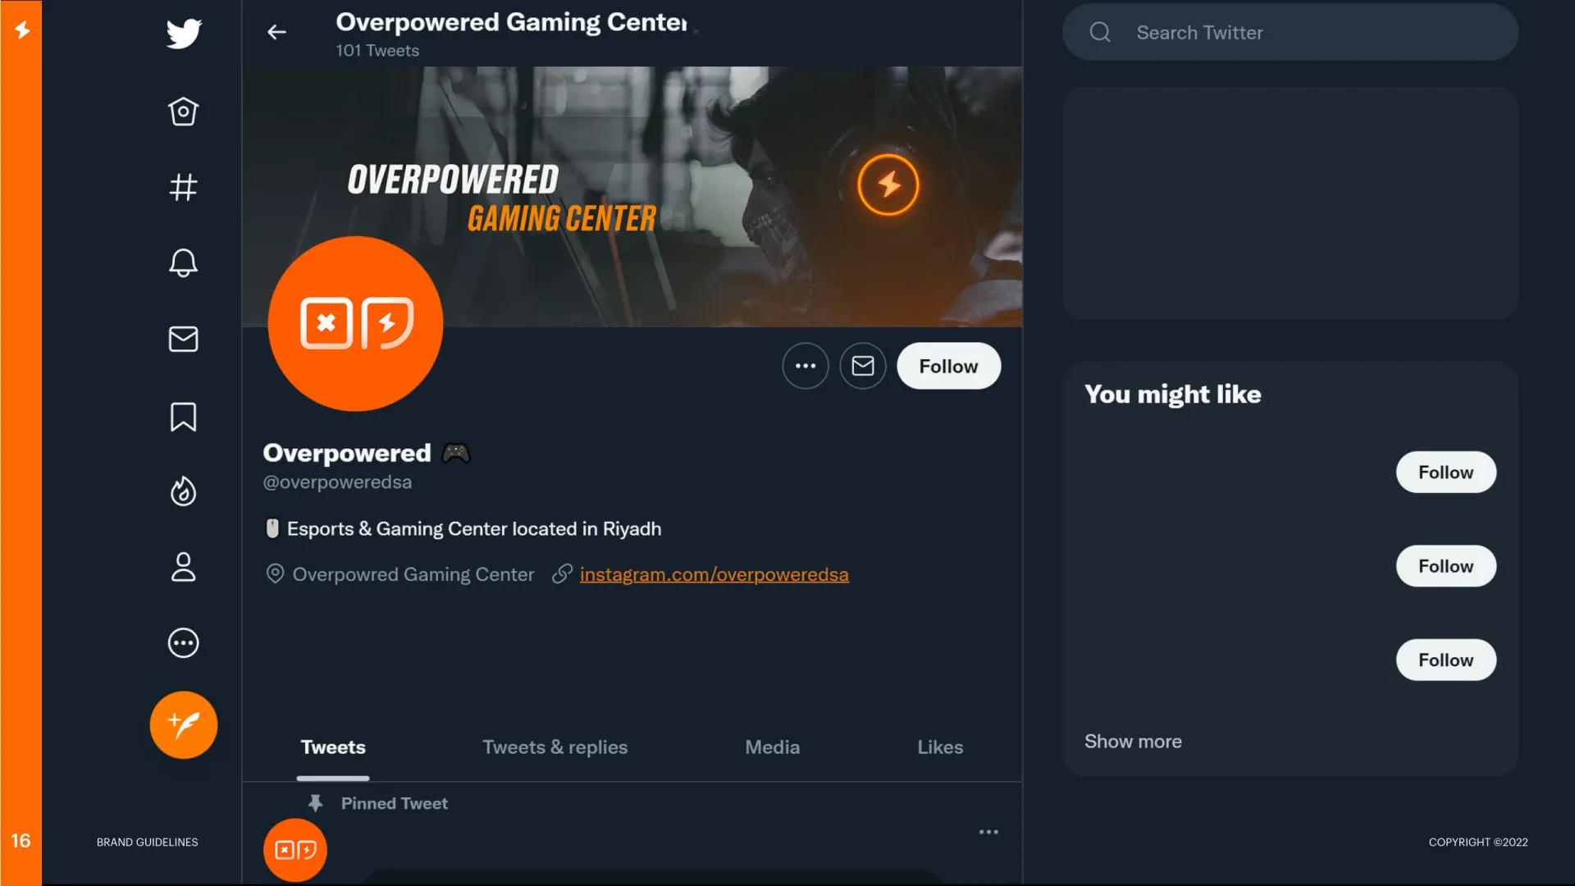Open the Overpowered profile avatar
Screen dimensions: 1575x886
click(355, 324)
